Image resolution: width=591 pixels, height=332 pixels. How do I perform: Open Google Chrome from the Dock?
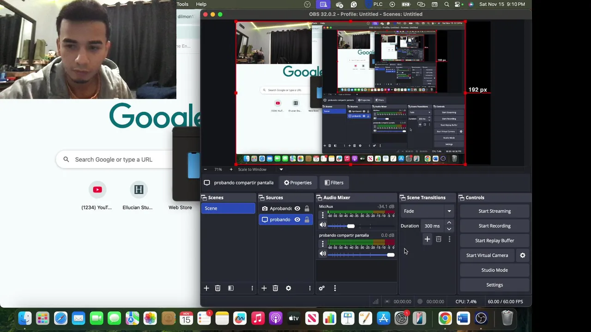click(x=445, y=318)
